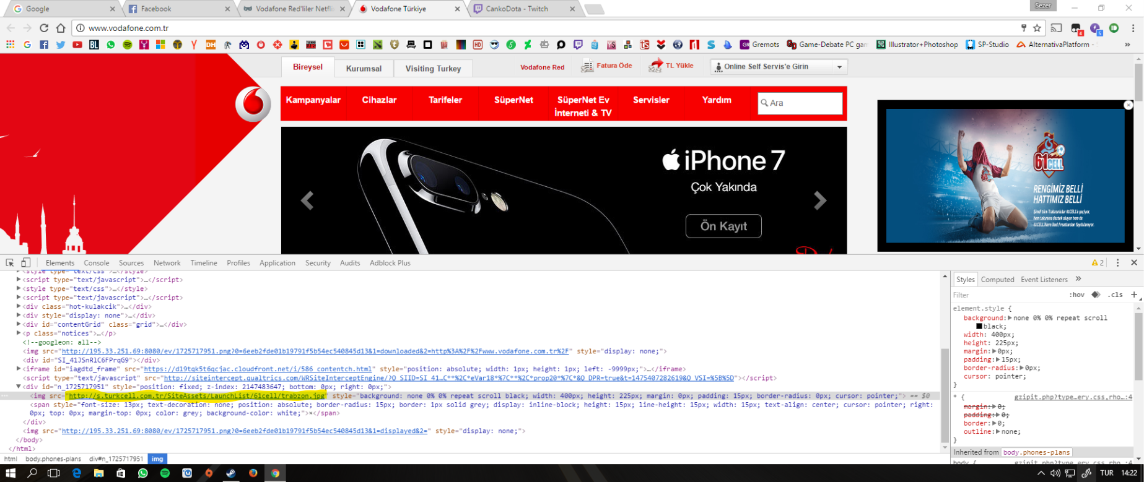This screenshot has height=482, width=1144.
Task: Open the YouTube bookmark icon
Action: pos(77,45)
